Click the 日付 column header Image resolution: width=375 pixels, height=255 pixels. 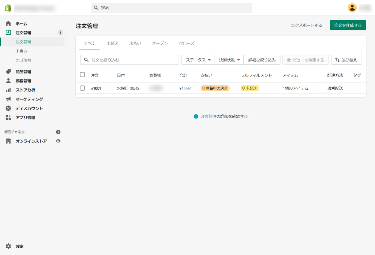coord(121,75)
